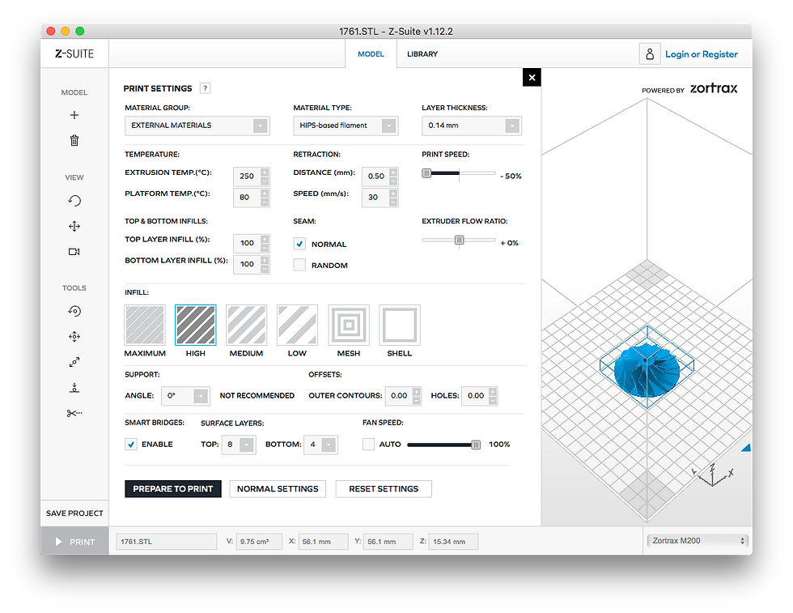The height and width of the screenshot is (613, 793).
Task: Choose the High infill pattern
Action: (196, 325)
